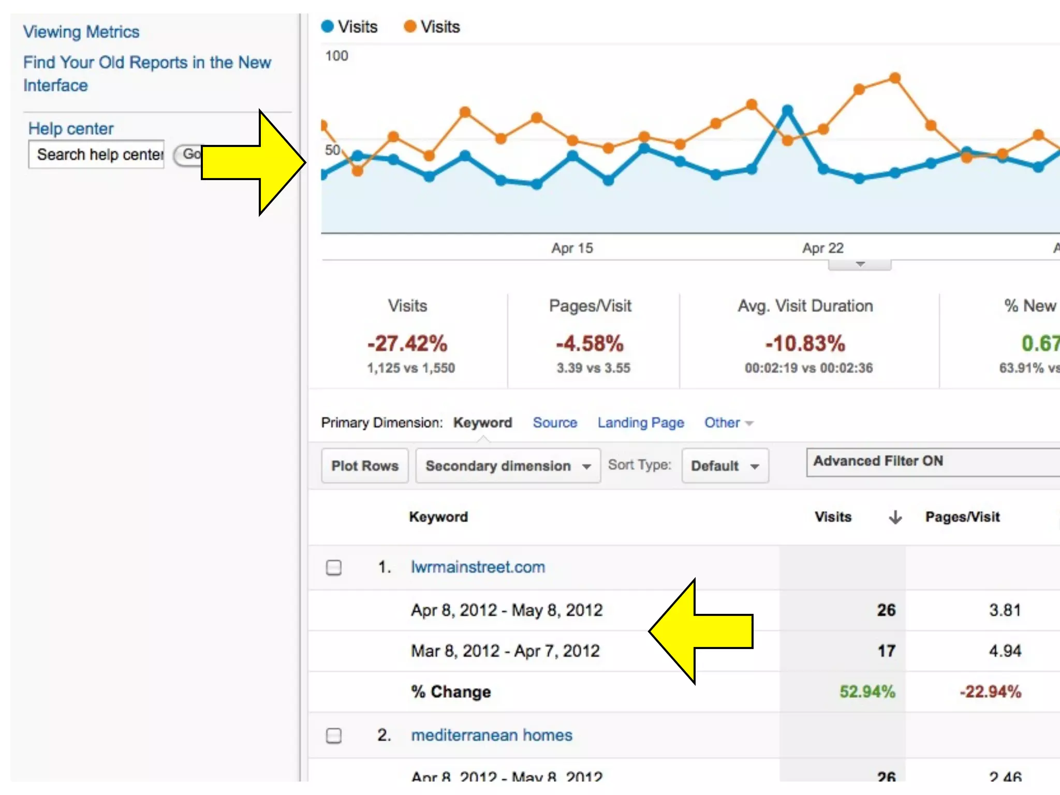Select the Keyword primary dimension

(x=482, y=423)
